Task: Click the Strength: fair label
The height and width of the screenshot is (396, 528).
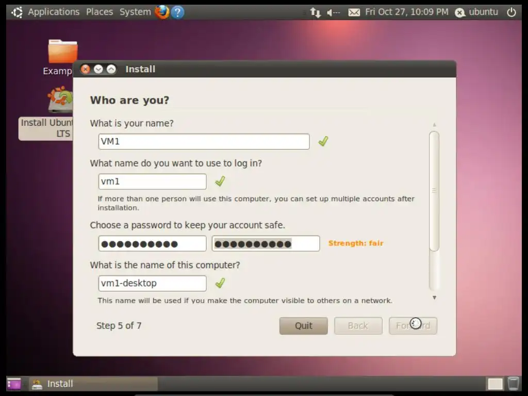Action: point(356,243)
